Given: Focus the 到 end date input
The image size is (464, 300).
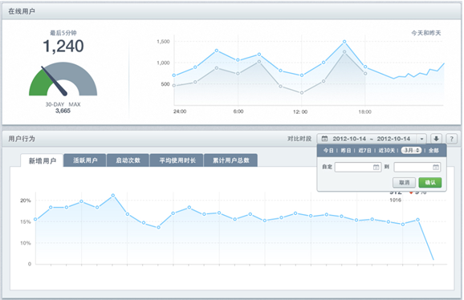Looking at the screenshot, I should [417, 167].
